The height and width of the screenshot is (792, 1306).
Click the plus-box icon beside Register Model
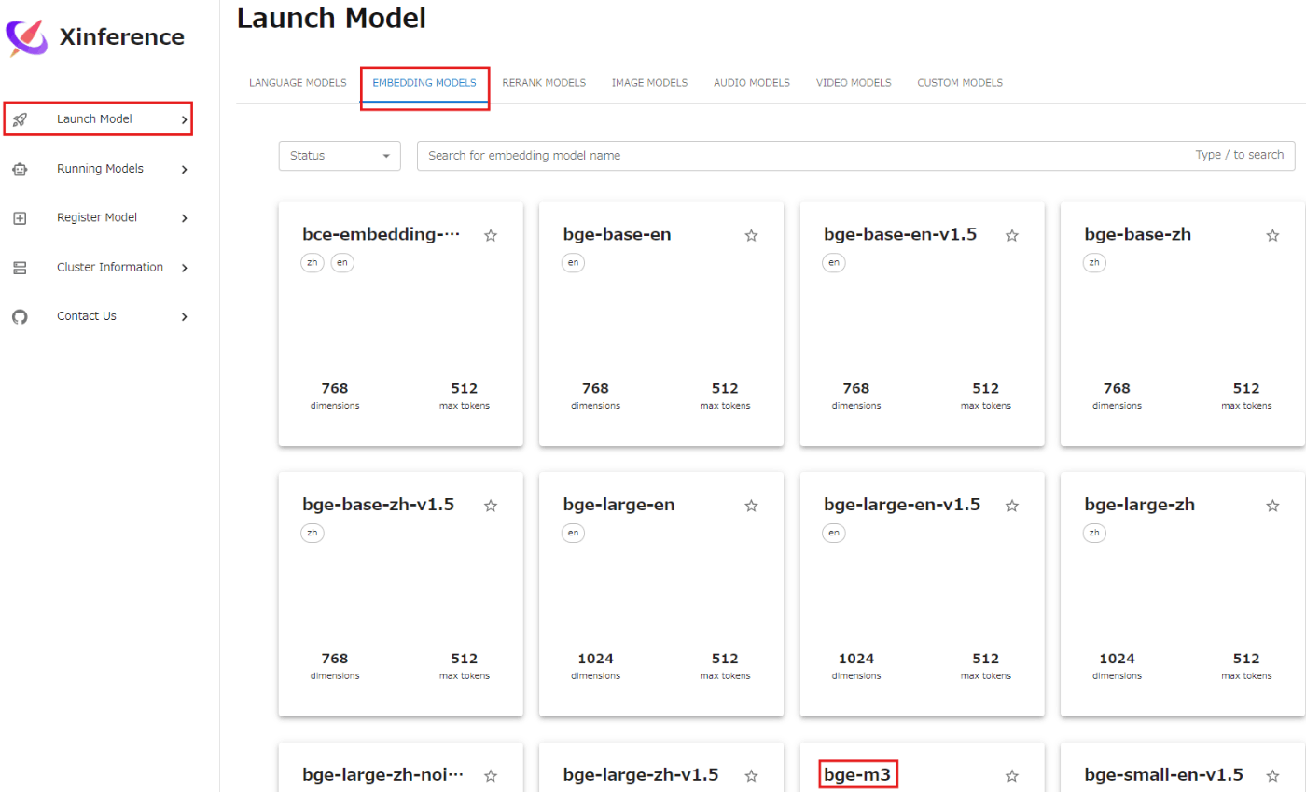(x=20, y=218)
